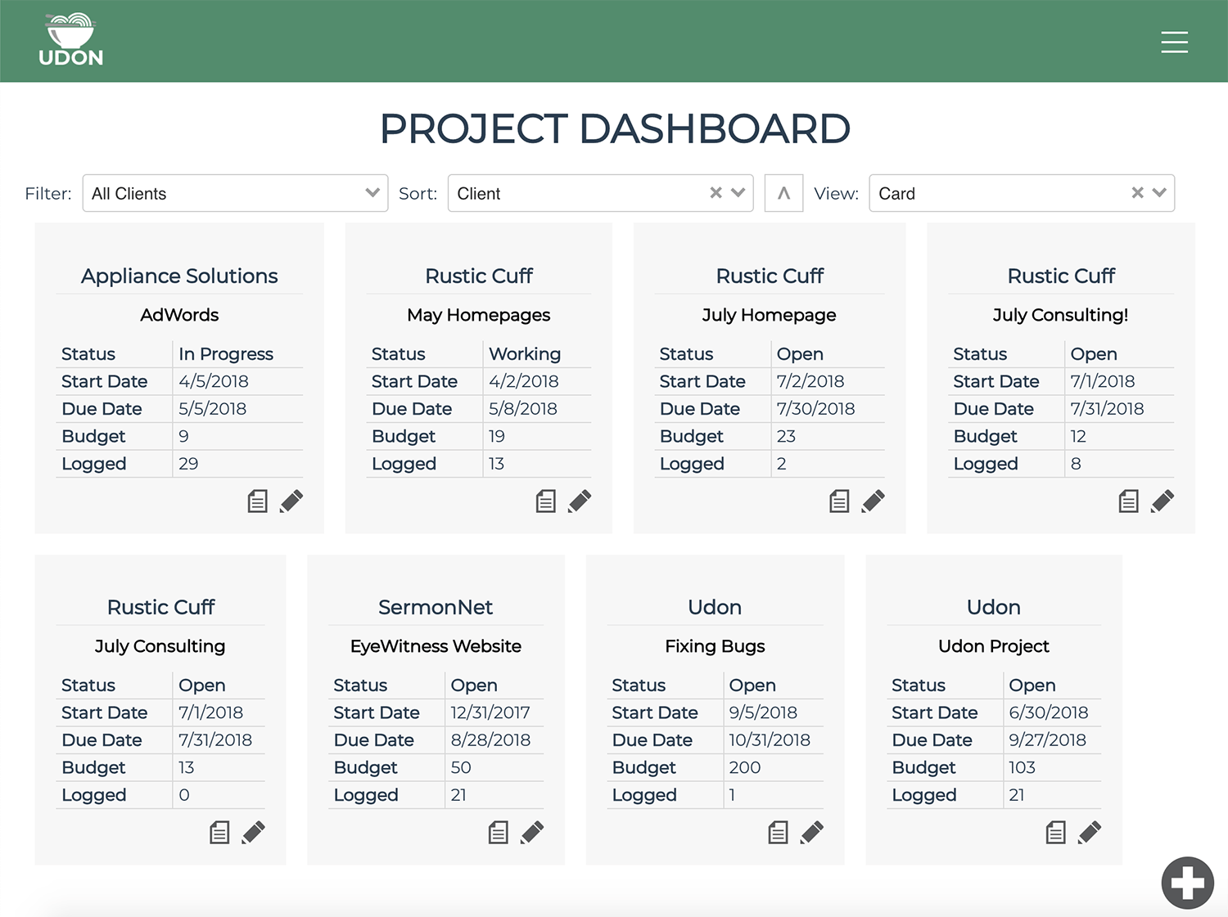Open notes icon on the July Consulting card with budget 13
This screenshot has width=1228, height=917.
pyautogui.click(x=219, y=832)
